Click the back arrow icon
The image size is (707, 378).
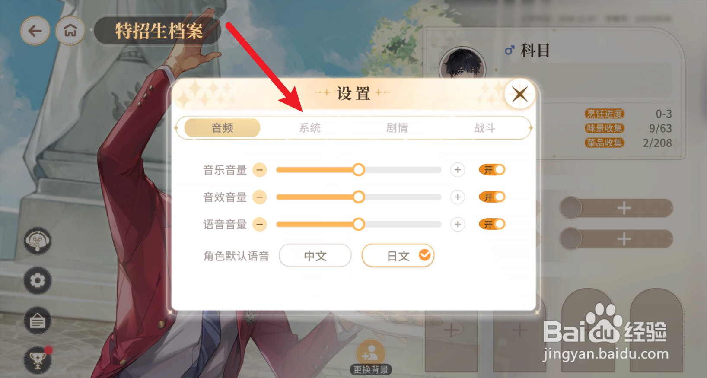click(35, 31)
